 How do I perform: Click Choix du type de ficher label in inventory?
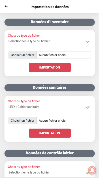click(x=24, y=36)
